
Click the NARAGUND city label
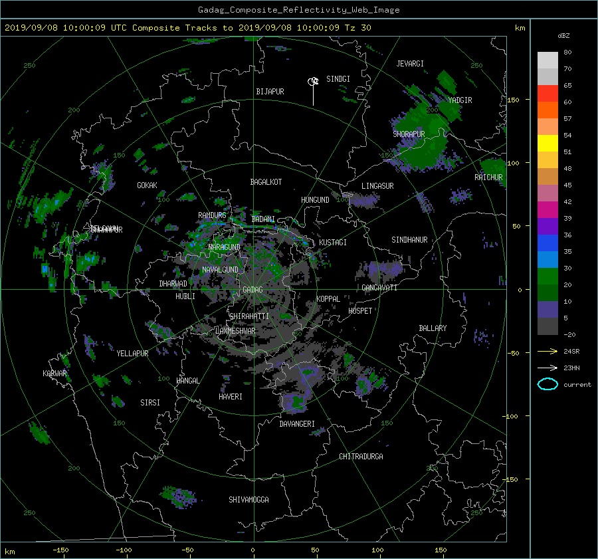(225, 247)
